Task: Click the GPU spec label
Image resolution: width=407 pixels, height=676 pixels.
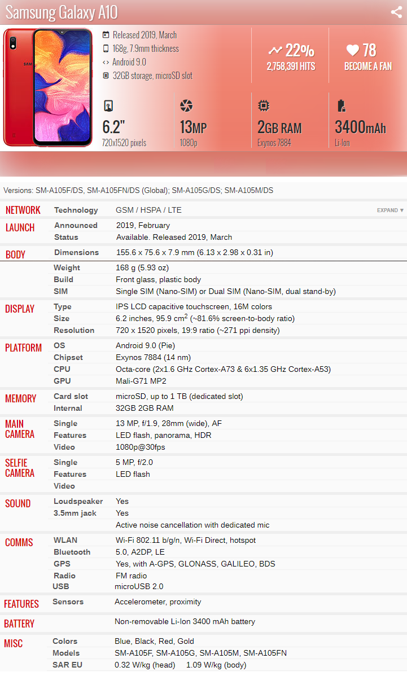Action: [x=62, y=381]
